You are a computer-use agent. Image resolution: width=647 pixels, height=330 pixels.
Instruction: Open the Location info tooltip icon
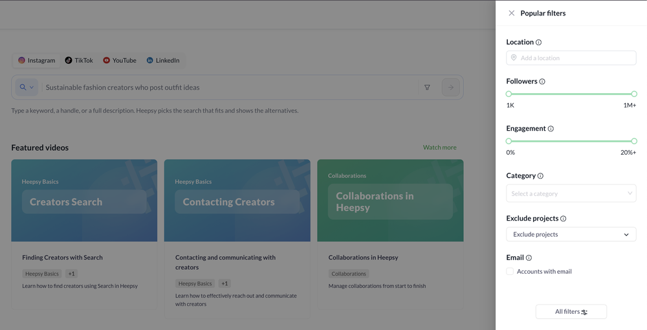pyautogui.click(x=538, y=42)
